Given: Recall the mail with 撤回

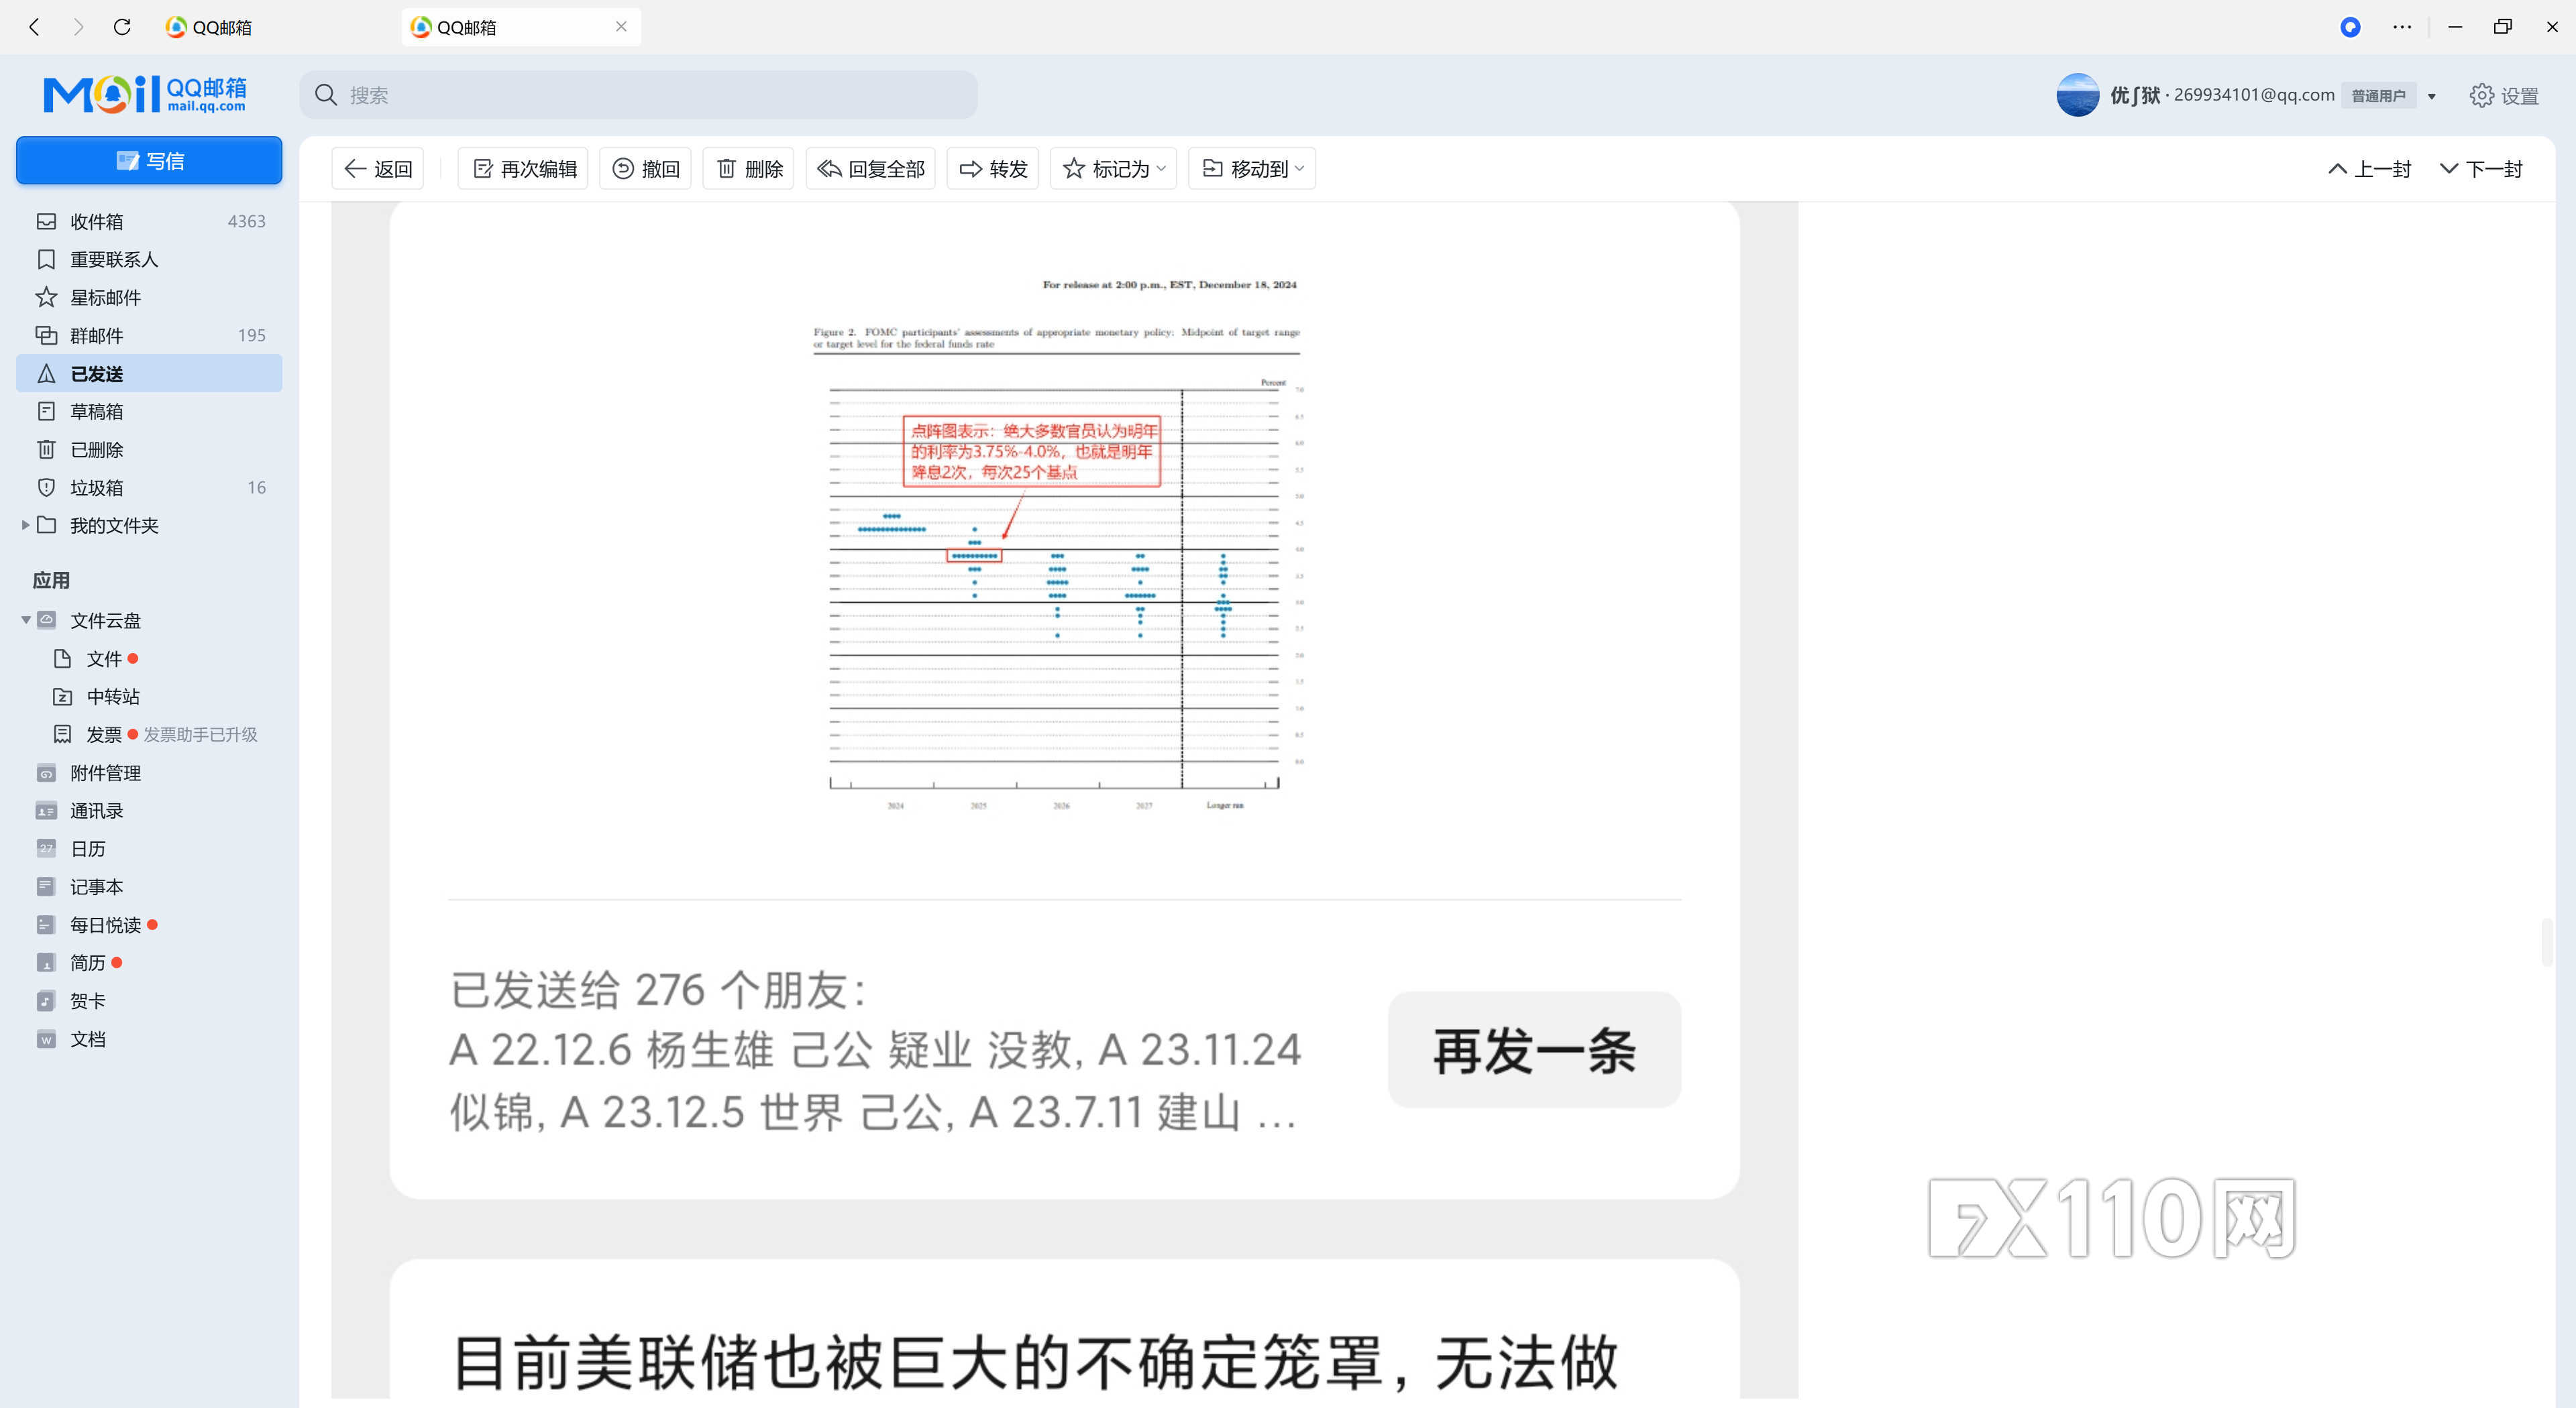Looking at the screenshot, I should pyautogui.click(x=645, y=169).
